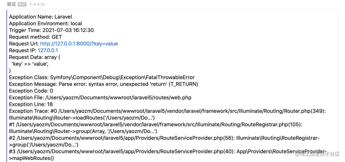Click the Trigger Time 2021-07-03 16:12:30 line

[51, 30]
